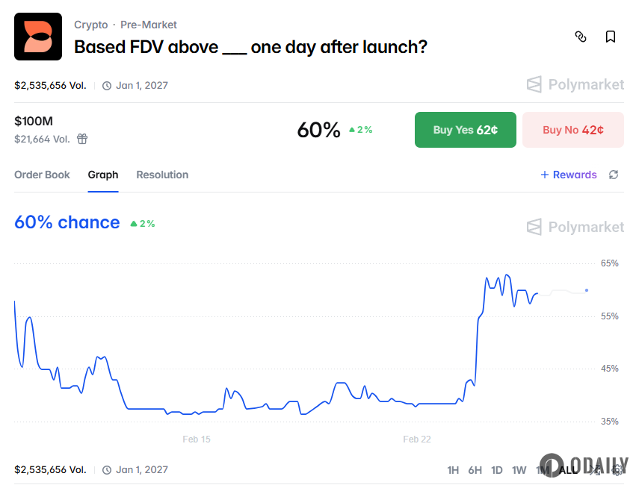Click the Based market logo image
The width and height of the screenshot is (636, 485).
point(38,37)
